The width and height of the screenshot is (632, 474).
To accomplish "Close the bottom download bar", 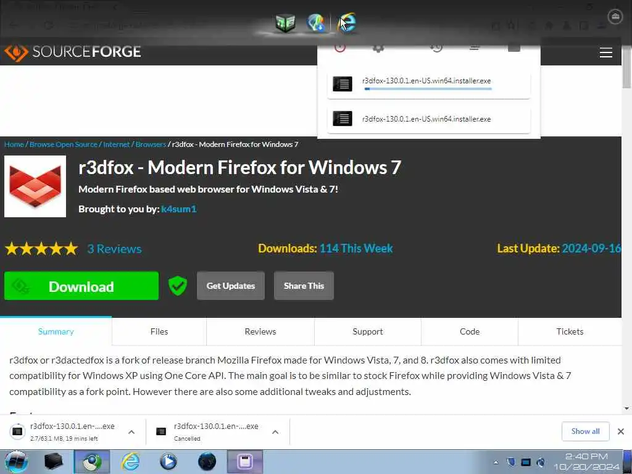I will click(x=621, y=431).
